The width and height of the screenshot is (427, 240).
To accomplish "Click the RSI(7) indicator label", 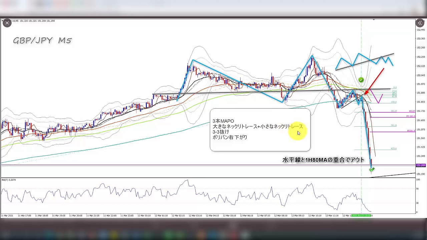I will coord(9,180).
